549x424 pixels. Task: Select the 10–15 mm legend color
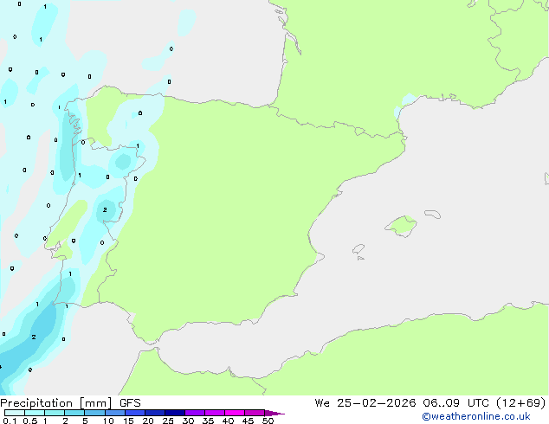tap(114, 413)
